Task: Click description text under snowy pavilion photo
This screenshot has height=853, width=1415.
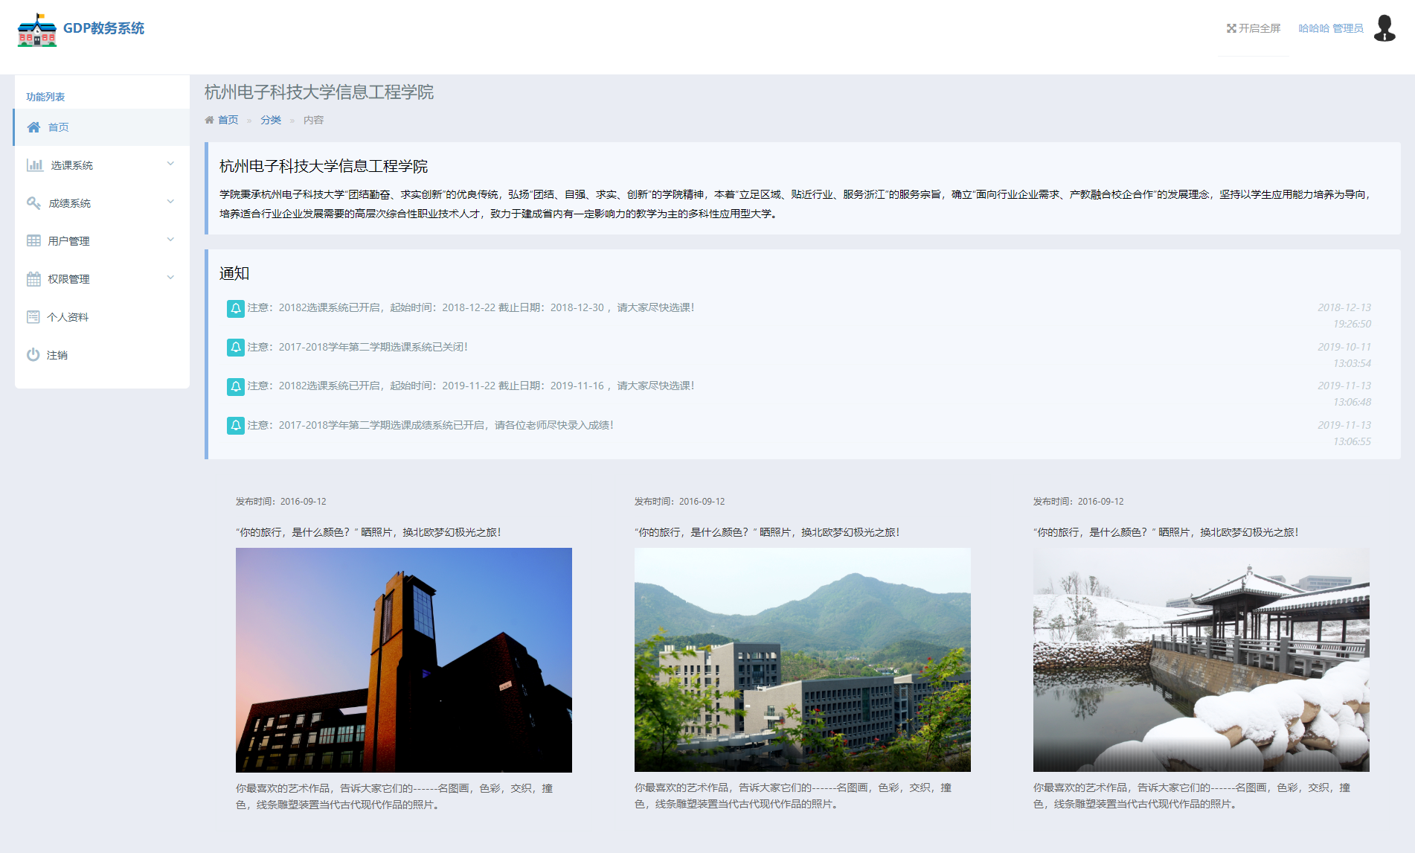Action: tap(1192, 796)
